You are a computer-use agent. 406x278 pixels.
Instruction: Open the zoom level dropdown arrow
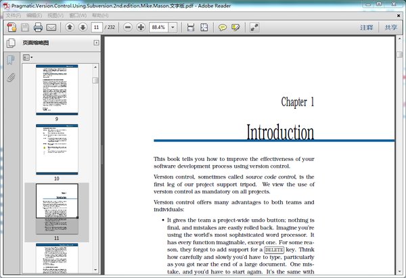[x=173, y=27]
